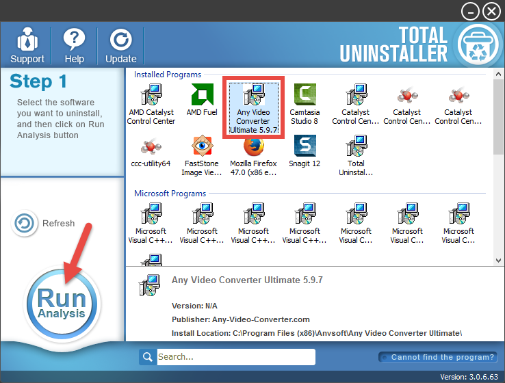Screen dimensions: 505x383
Task: Click the Version: N/A detail text
Action: pyautogui.click(x=194, y=306)
